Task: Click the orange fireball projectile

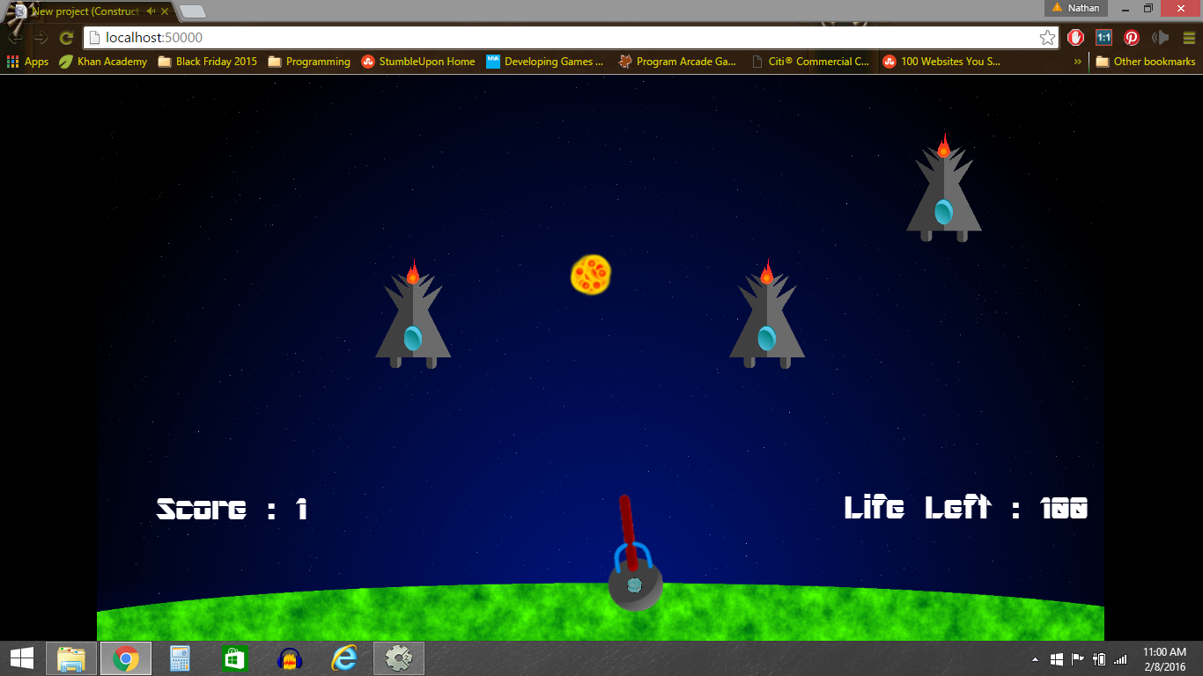Action: [x=591, y=275]
